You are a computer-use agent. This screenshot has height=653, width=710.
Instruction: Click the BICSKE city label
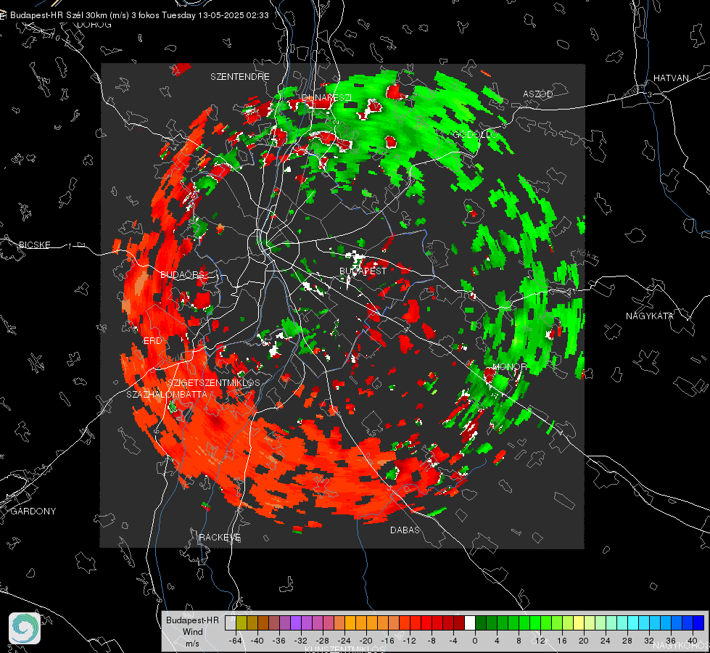click(x=34, y=245)
